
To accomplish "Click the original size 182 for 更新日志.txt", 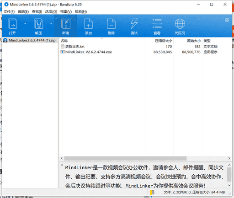I will click(x=197, y=47).
